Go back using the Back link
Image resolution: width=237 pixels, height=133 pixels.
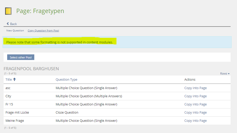(x=12, y=24)
